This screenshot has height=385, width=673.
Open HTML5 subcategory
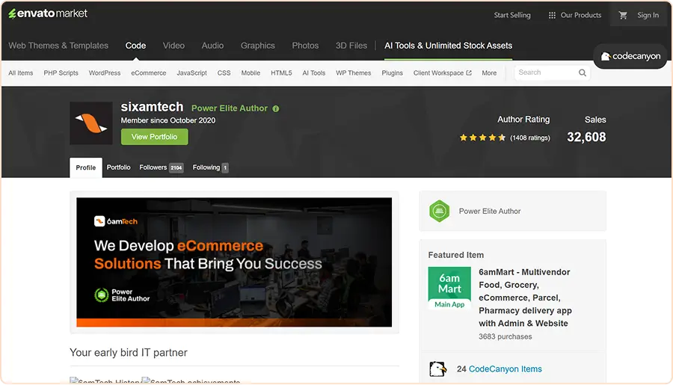281,73
